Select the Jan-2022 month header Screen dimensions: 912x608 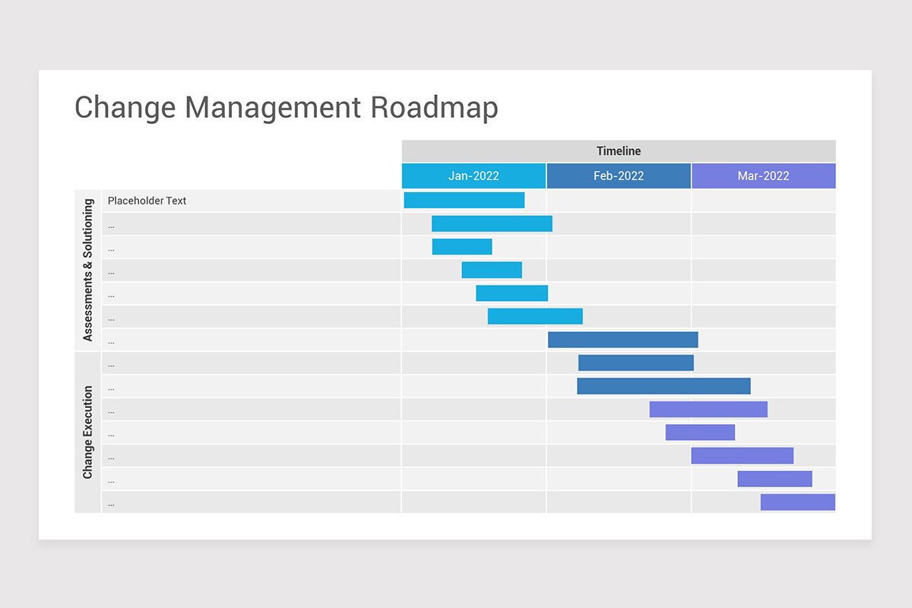(473, 176)
